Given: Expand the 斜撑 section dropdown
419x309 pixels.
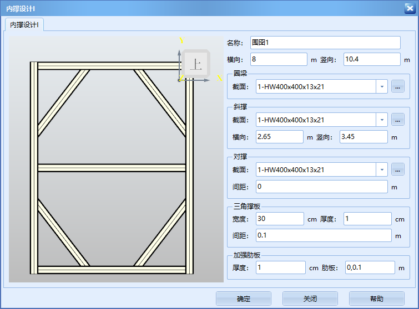Looking at the screenshot, I should click(381, 120).
